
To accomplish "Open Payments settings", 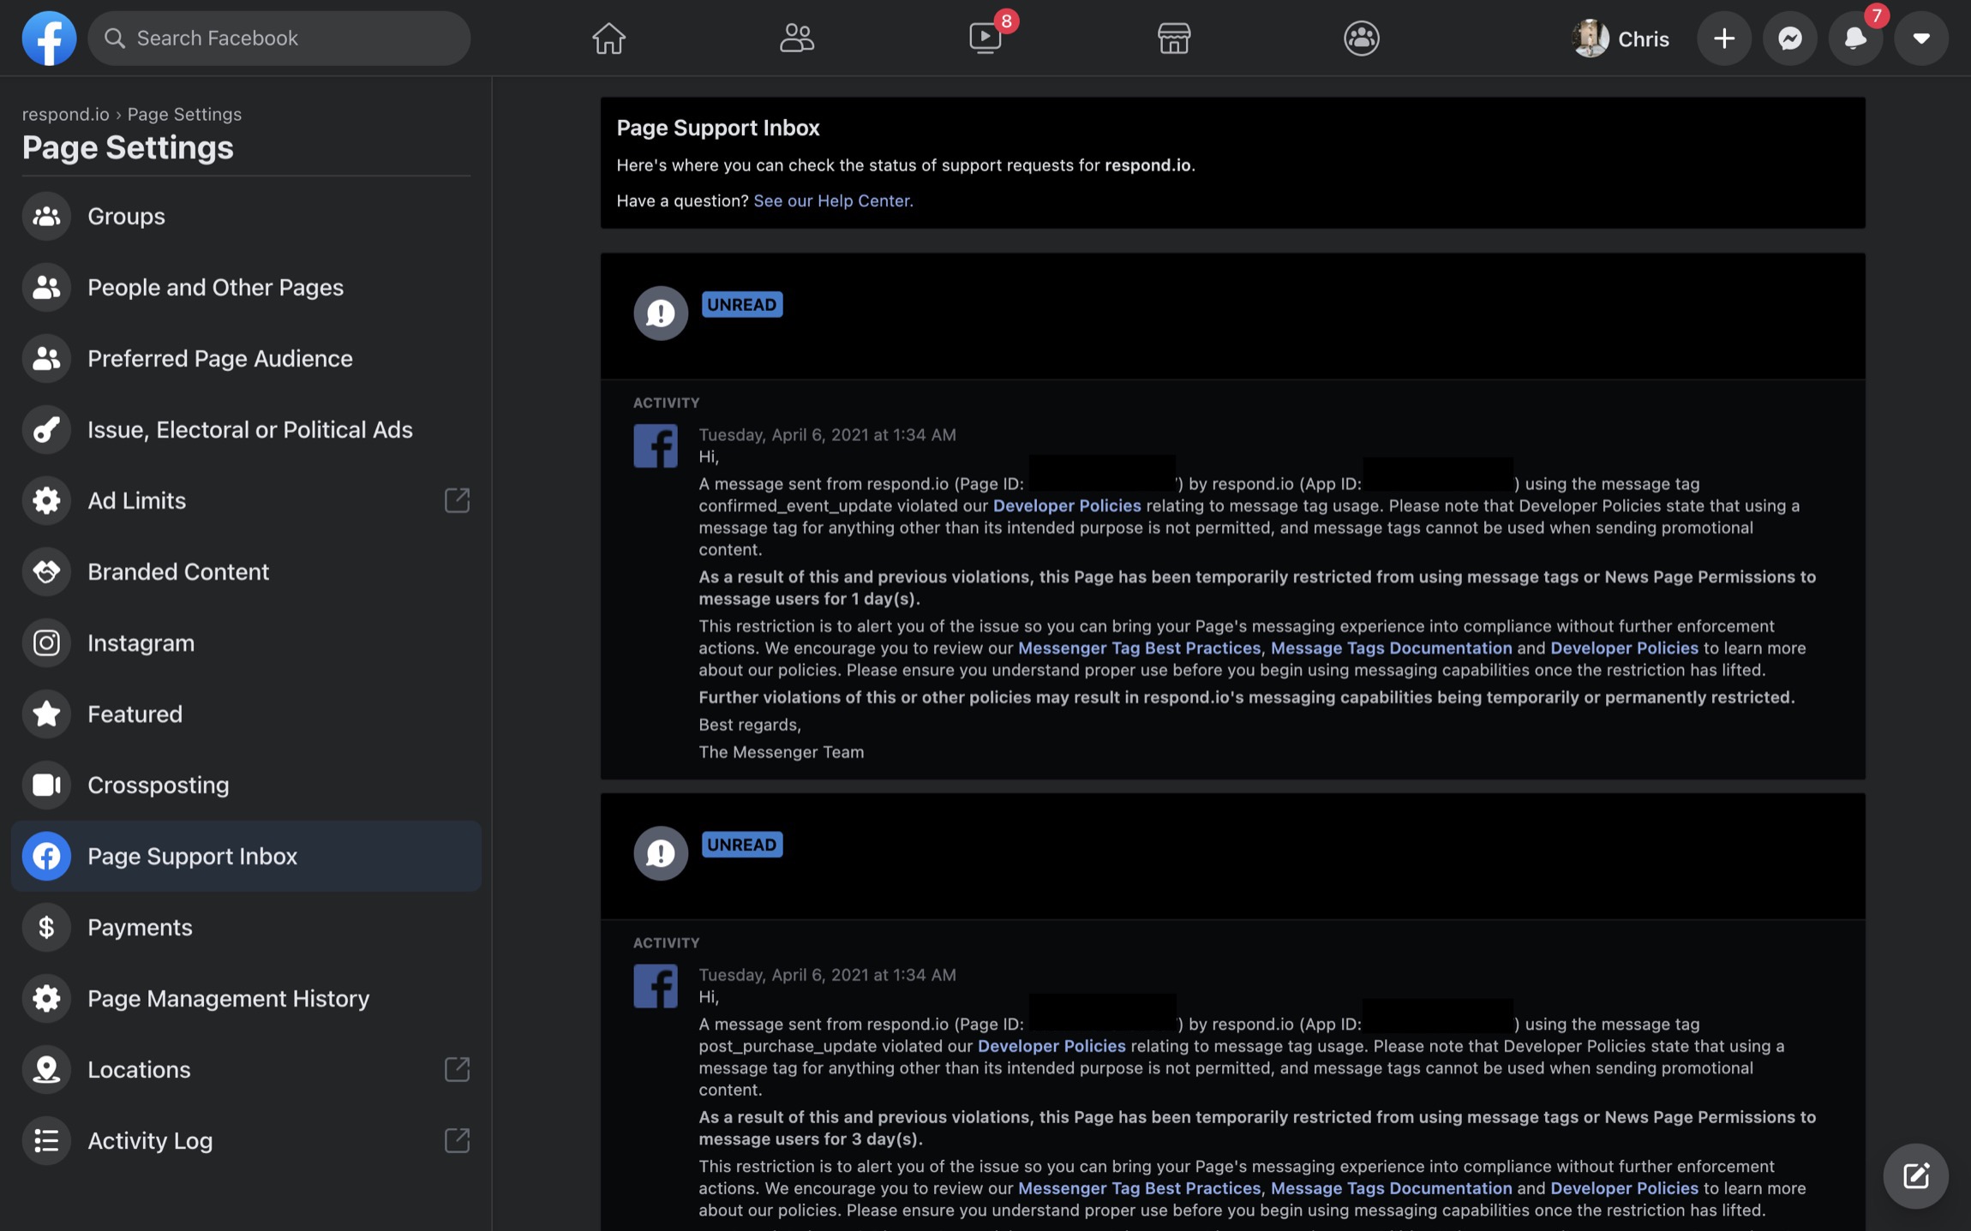I will [247, 927].
